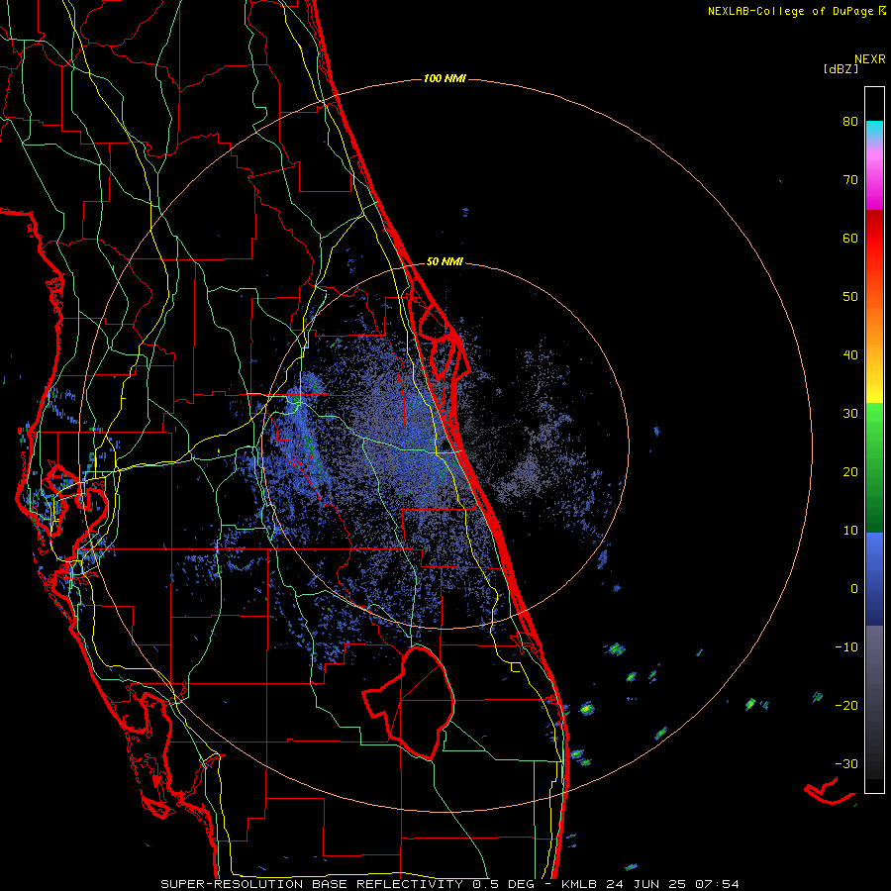Click the -10 value on the dBZ scale

pyautogui.click(x=846, y=647)
